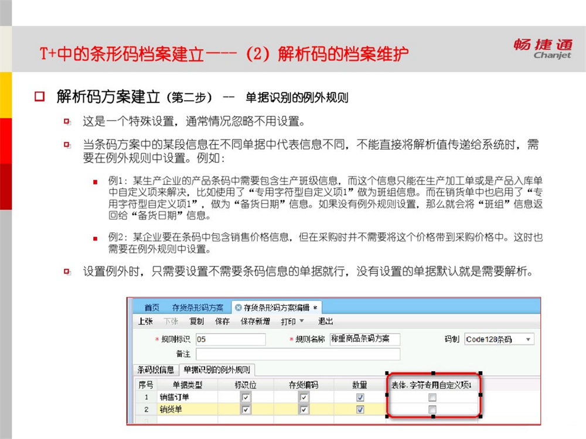This screenshot has width=586, height=439.
Task: Toggle 存货编码 checkbox for 销售订单 row
Action: (304, 397)
